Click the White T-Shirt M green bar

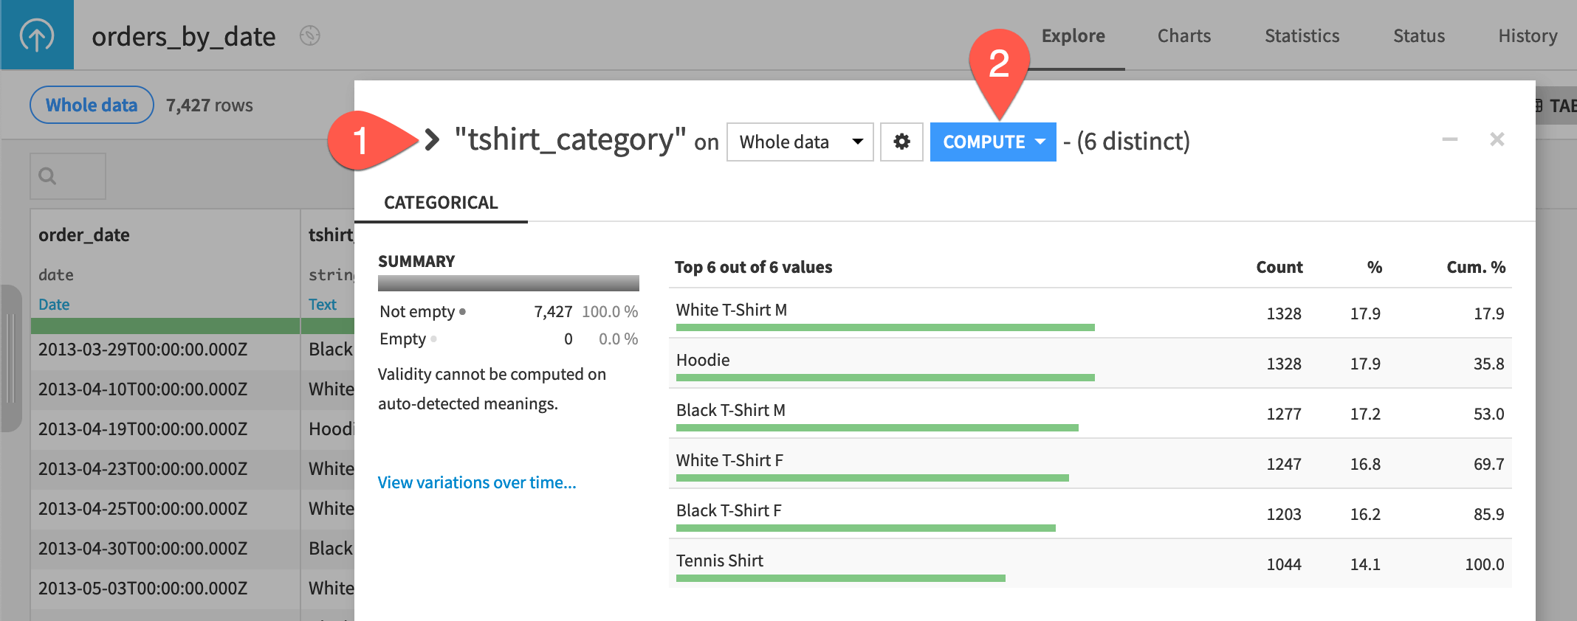click(x=885, y=327)
